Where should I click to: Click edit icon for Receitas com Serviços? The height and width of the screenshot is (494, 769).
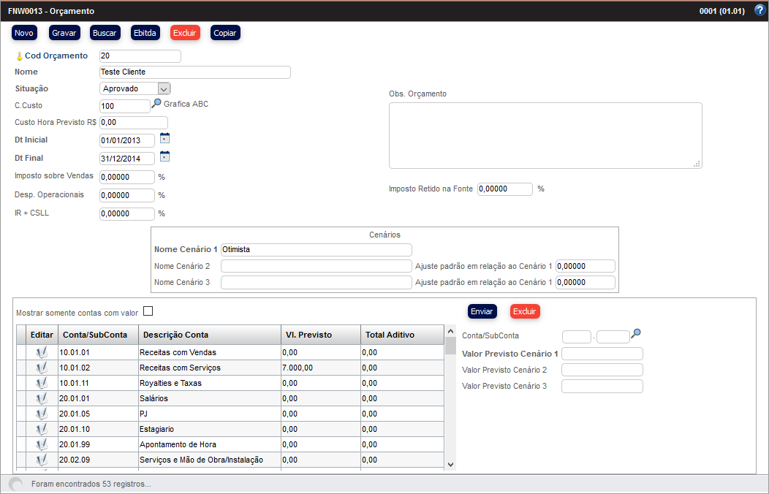42,368
